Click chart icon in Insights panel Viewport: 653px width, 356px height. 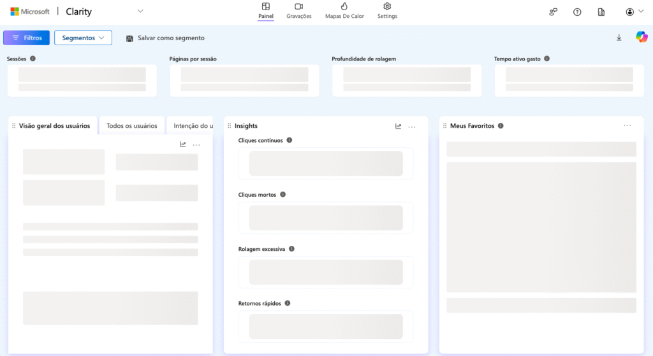tap(399, 127)
